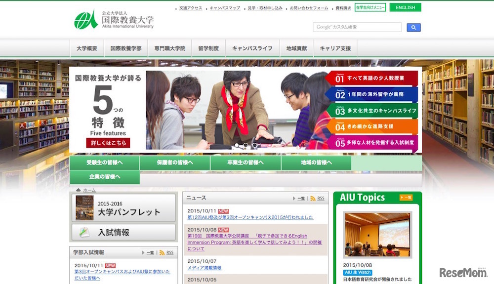Open the 専門職大学院 menu
This screenshot has height=284, width=494.
click(x=169, y=48)
